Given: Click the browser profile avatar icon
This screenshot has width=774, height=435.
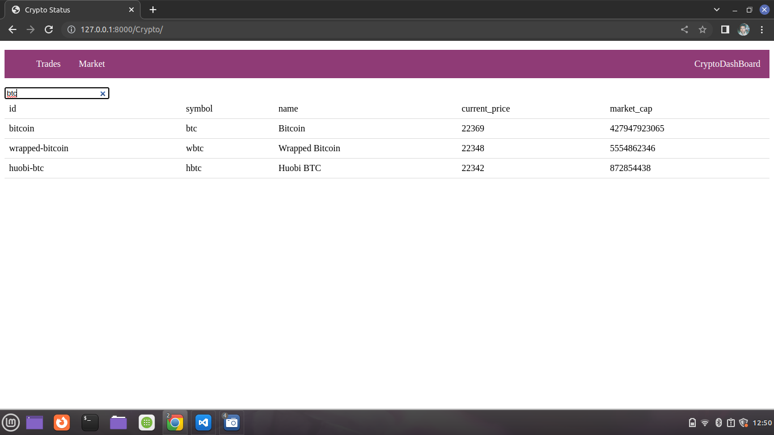Looking at the screenshot, I should click(743, 29).
